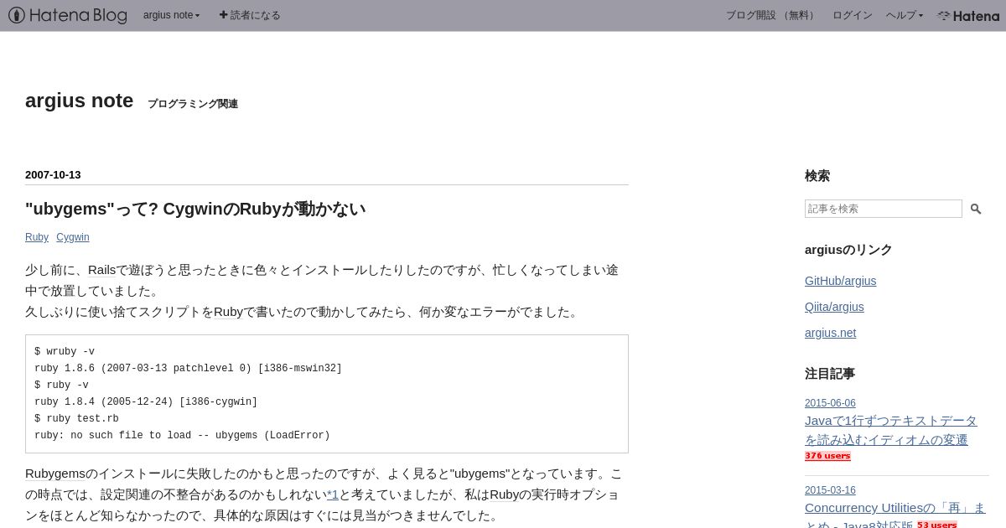Click the Hatena Blog logo

(68, 15)
